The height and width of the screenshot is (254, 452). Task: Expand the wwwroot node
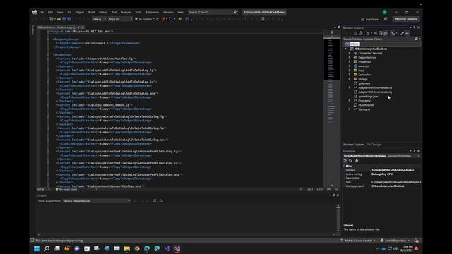pyautogui.click(x=350, y=66)
